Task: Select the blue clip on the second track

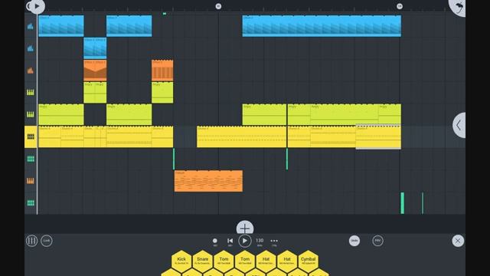Action: pyautogui.click(x=95, y=48)
